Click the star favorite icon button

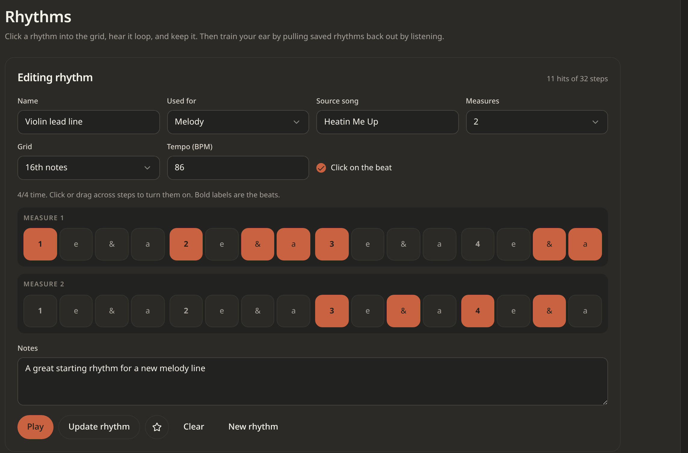point(157,427)
